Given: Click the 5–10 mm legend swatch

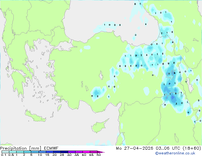Looking at the screenshot, I should [35, 152].
